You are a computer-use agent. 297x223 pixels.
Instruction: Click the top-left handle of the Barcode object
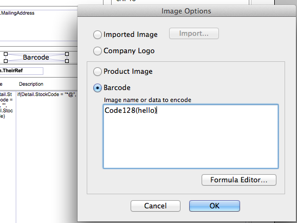[x=5, y=54]
